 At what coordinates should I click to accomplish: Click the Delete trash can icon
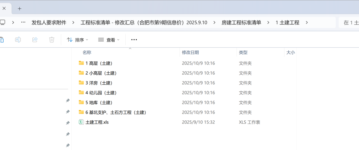tap(52, 40)
